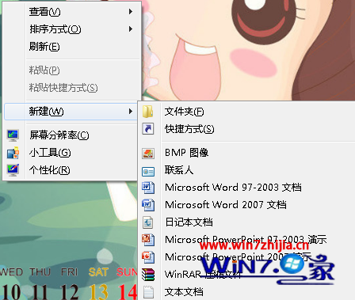Viewport: 355px width, 300px height.
Task: Create a new 文本文档 text file
Action: pyautogui.click(x=184, y=292)
